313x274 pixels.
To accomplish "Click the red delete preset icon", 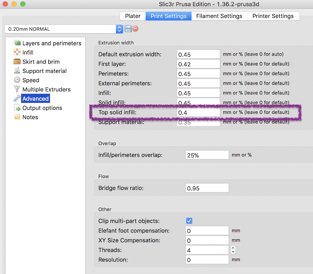I will pos(135,29).
